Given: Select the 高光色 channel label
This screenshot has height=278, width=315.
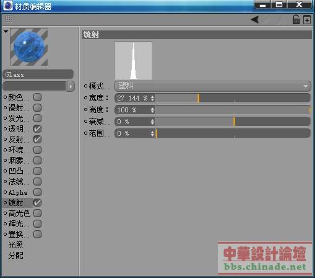Looking at the screenshot, I should pos(19,213).
